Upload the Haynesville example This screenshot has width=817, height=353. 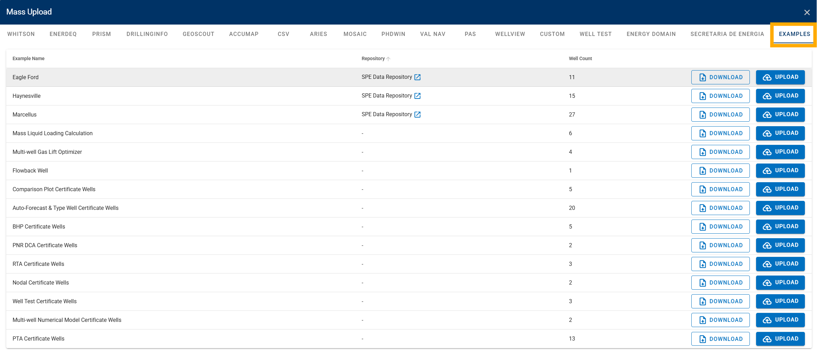tap(780, 96)
